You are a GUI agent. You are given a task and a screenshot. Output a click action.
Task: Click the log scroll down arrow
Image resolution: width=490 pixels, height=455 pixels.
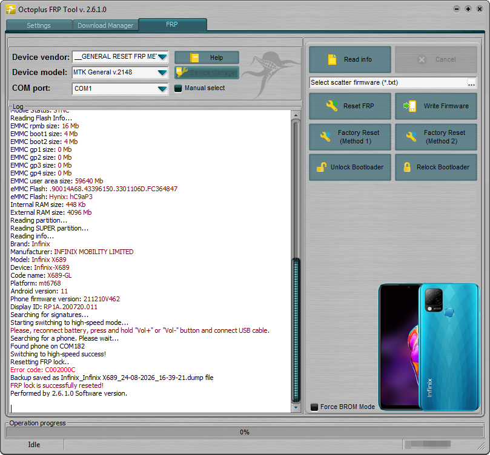click(x=296, y=408)
